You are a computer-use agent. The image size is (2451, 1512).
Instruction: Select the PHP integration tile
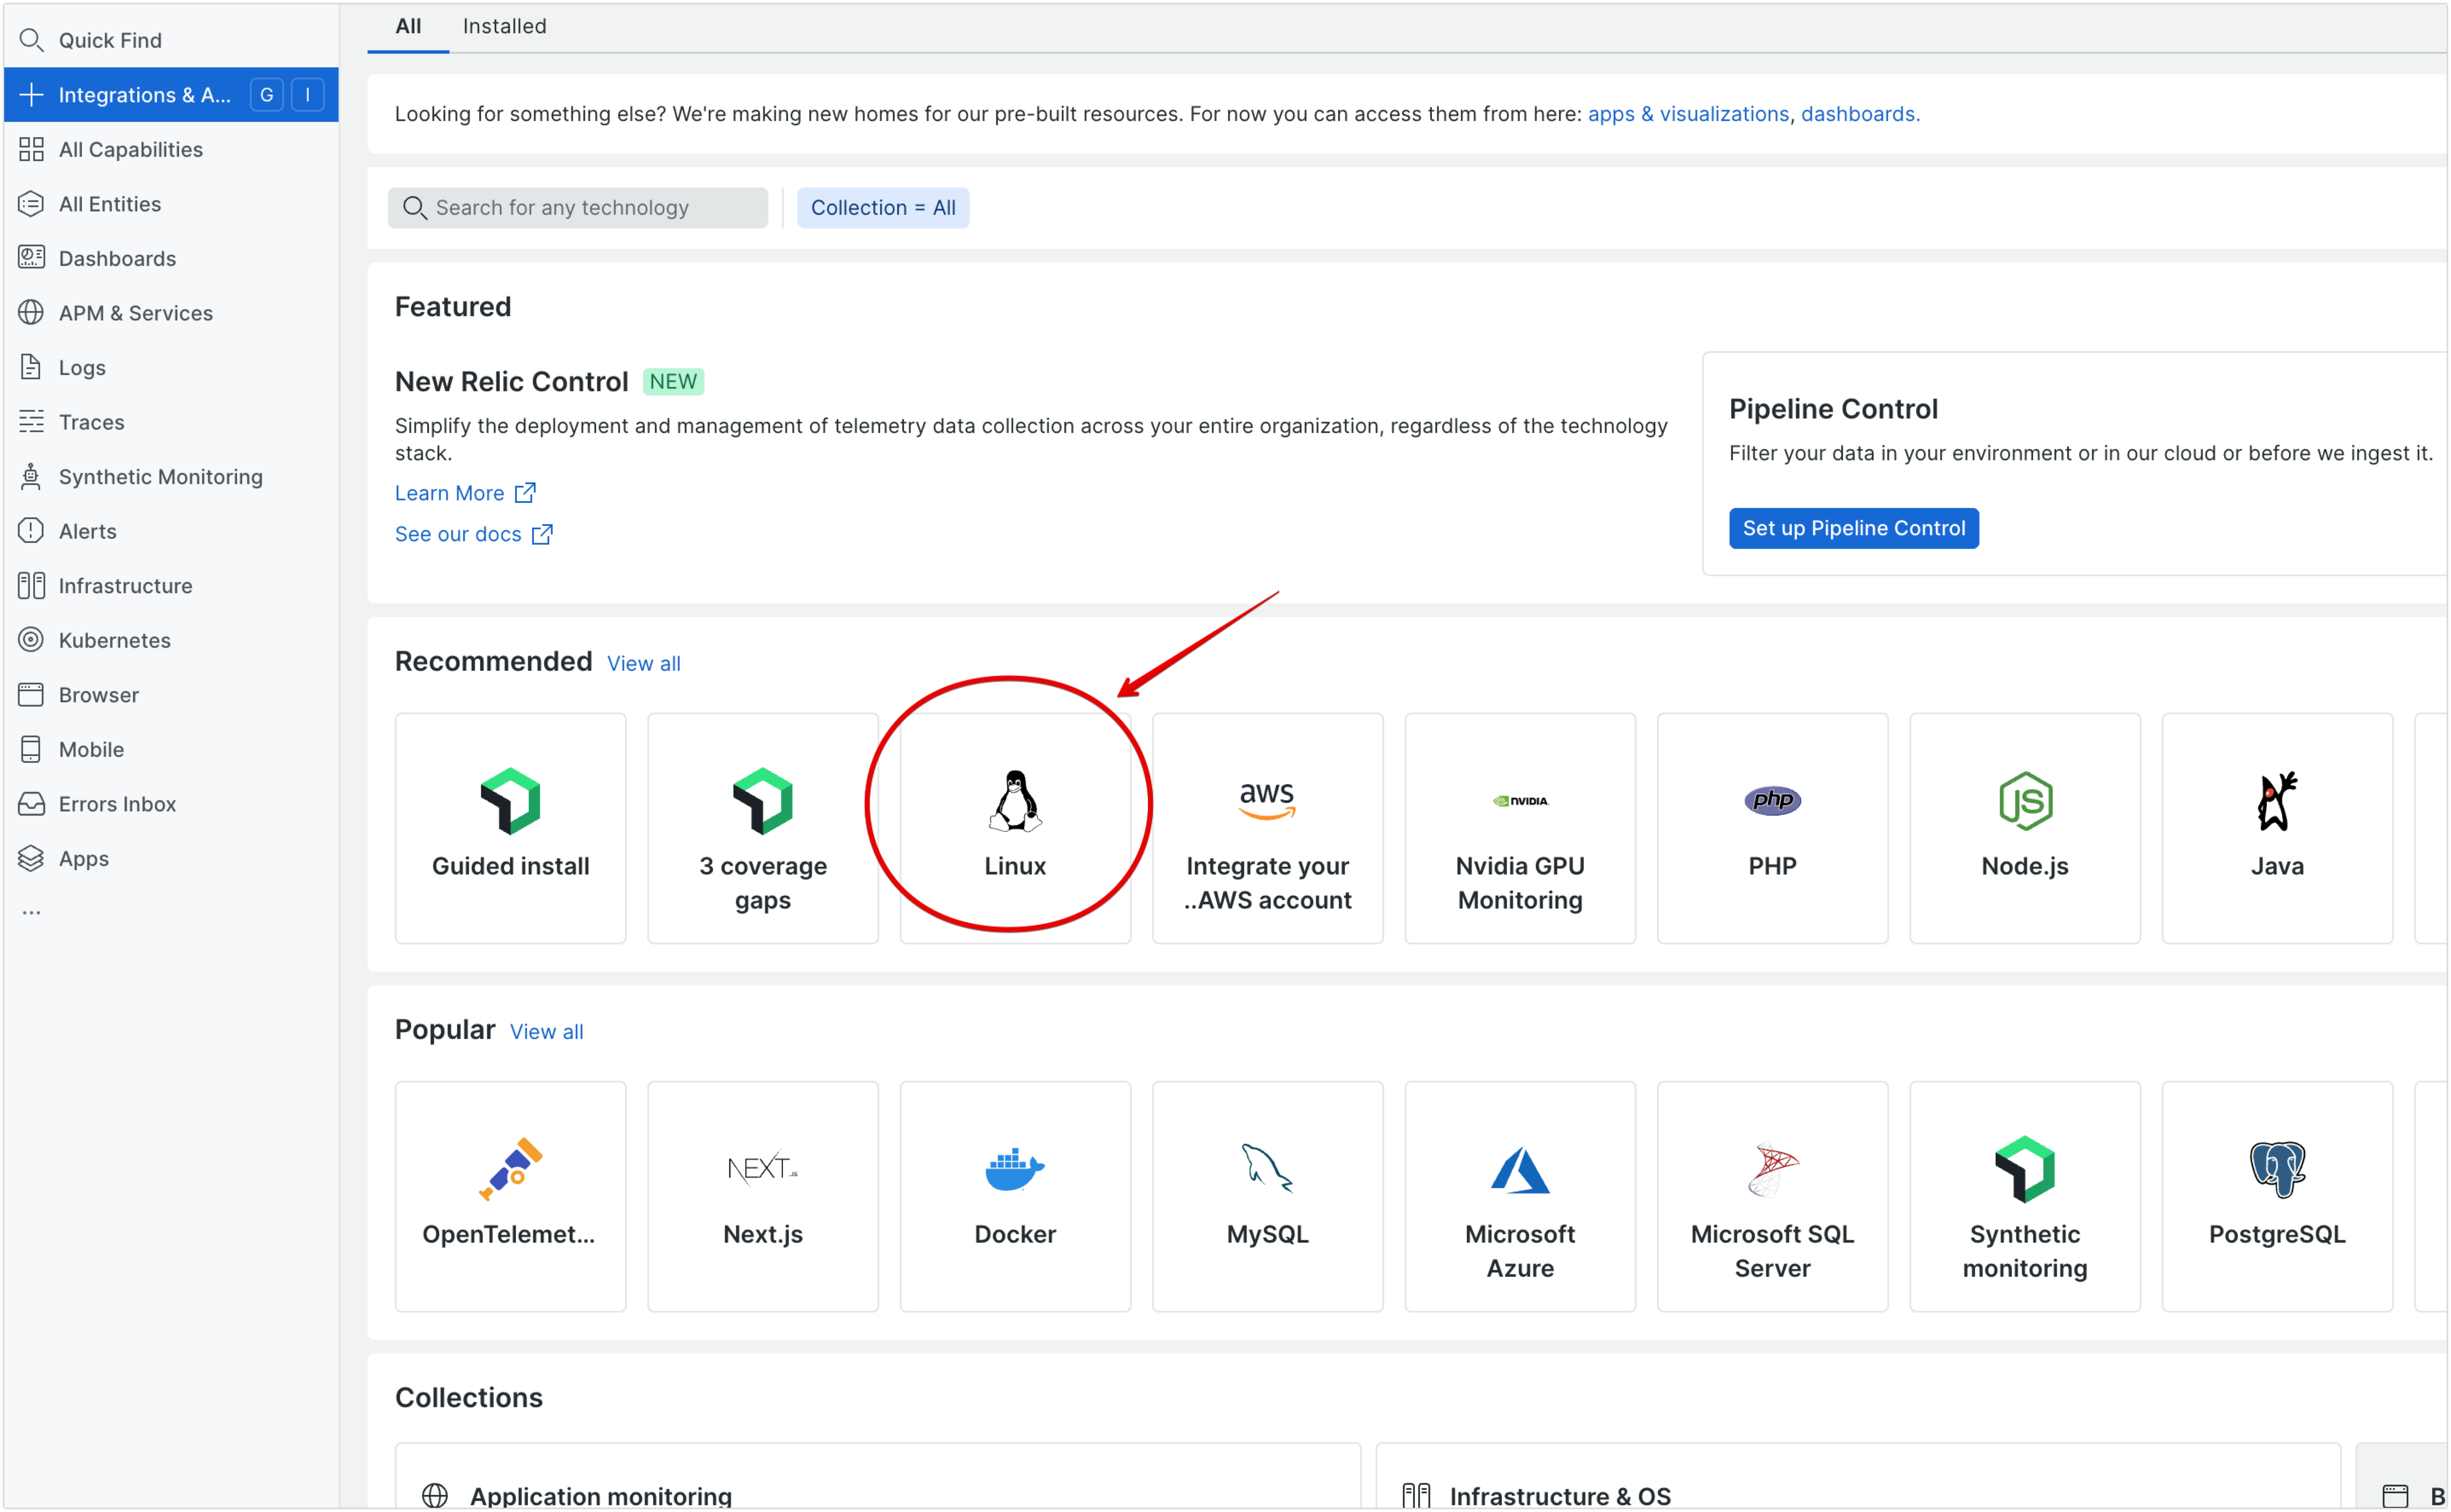pyautogui.click(x=1772, y=828)
